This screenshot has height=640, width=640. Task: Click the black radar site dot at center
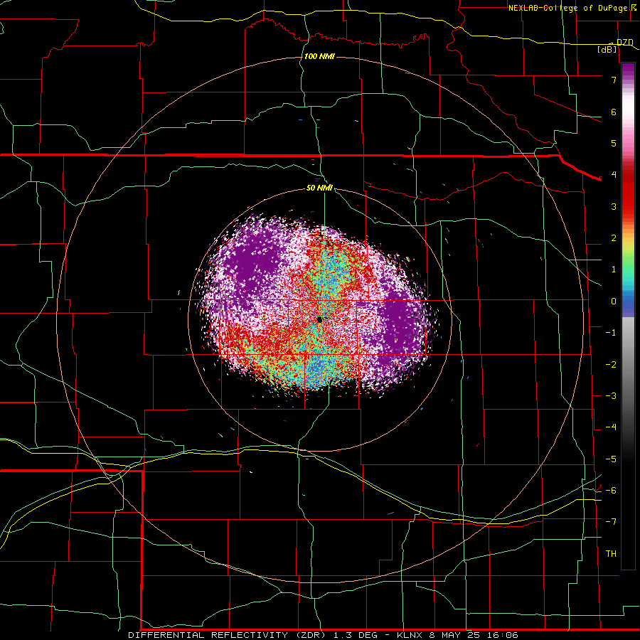[x=319, y=319]
